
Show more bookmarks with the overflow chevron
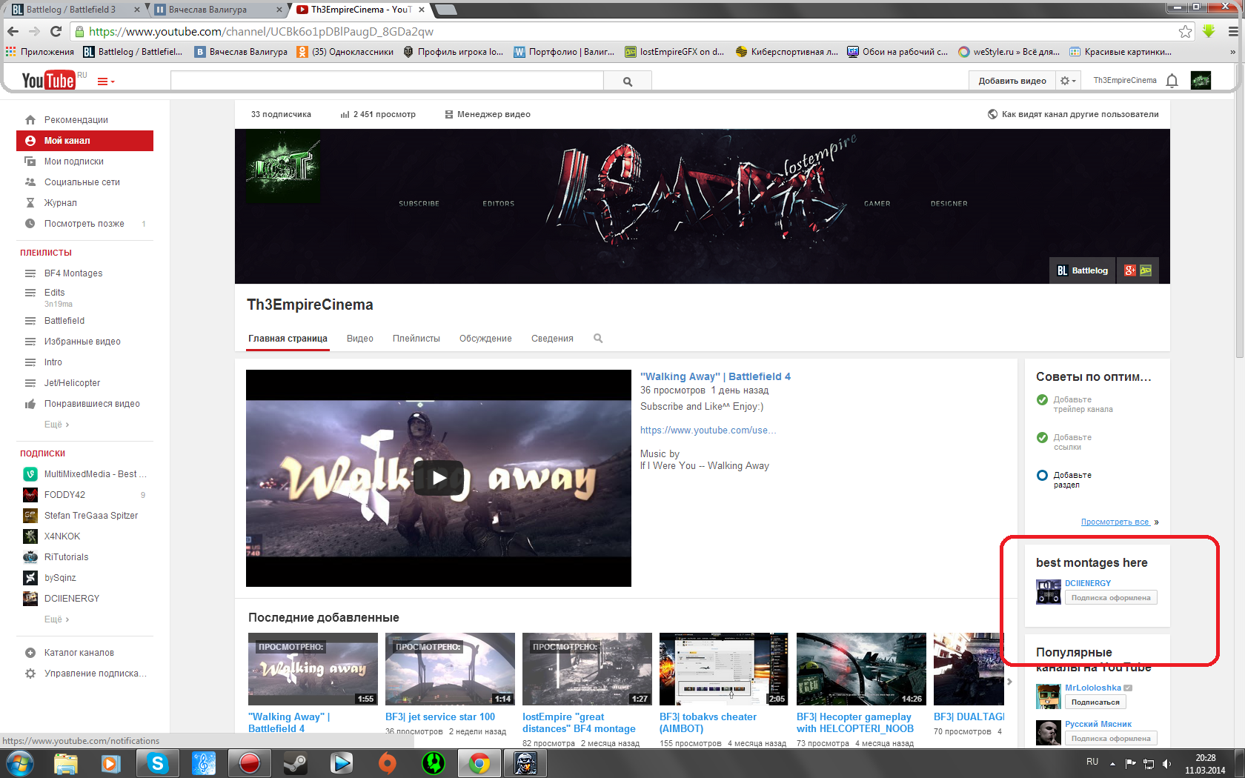(1232, 52)
